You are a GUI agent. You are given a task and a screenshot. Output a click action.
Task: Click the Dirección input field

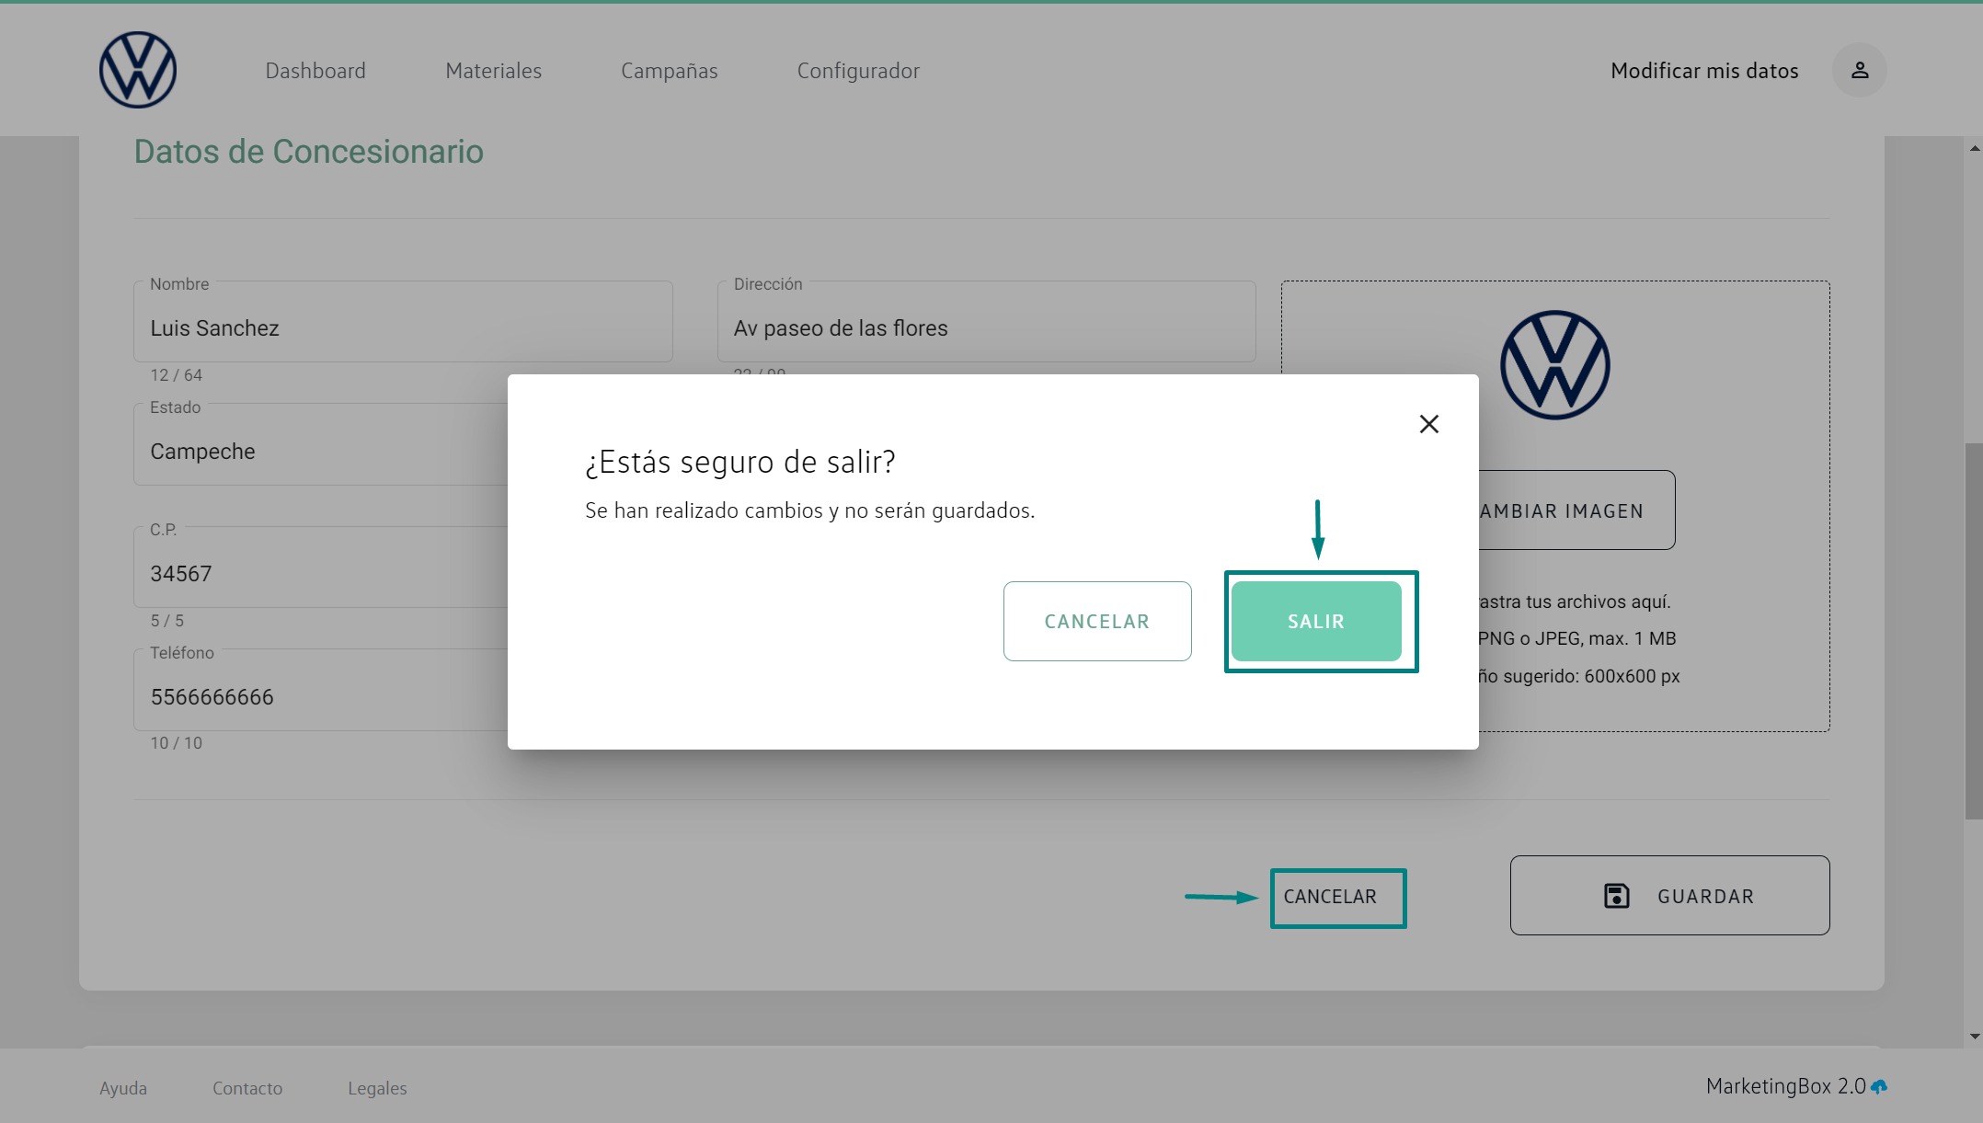(x=985, y=328)
